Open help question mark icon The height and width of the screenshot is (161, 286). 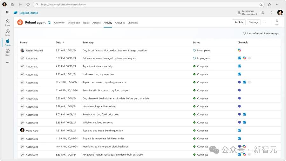[x=271, y=13]
